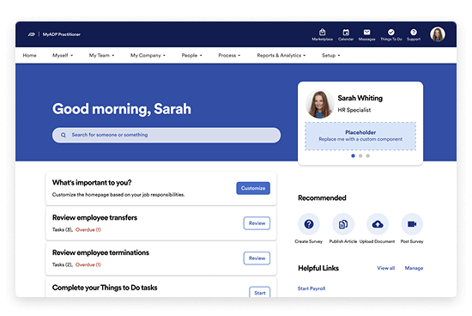Select the Publish Article icon
The width and height of the screenshot is (472, 316).
343,224
